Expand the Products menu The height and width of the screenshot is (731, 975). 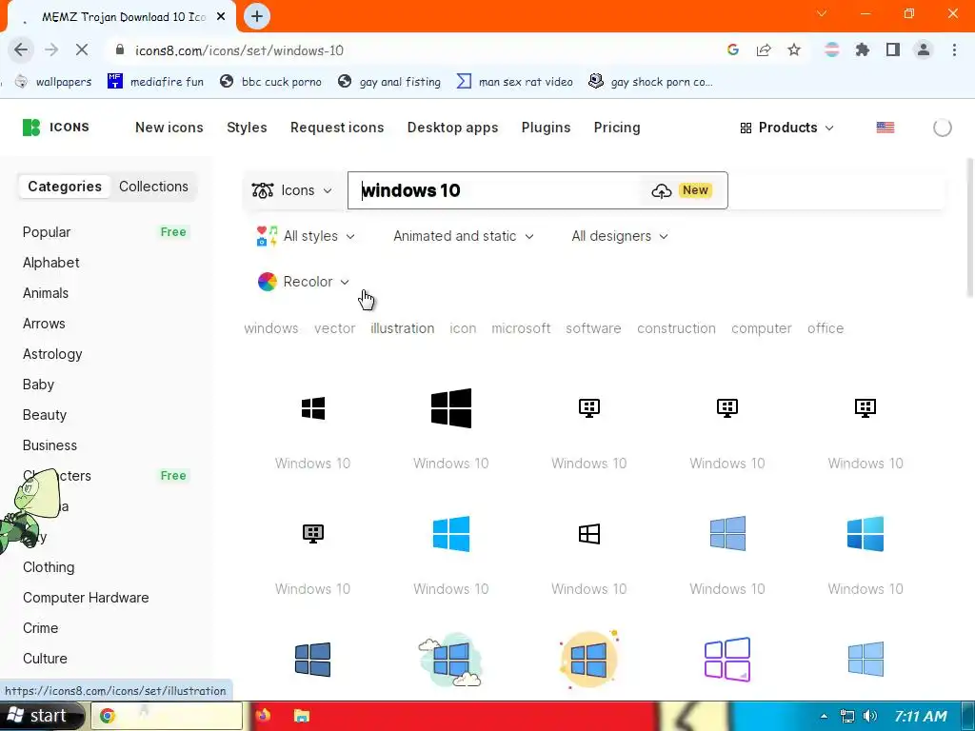click(x=787, y=128)
